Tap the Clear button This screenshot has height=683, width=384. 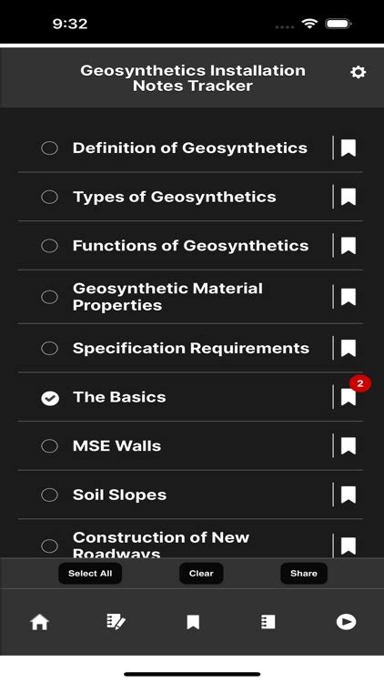click(x=201, y=573)
